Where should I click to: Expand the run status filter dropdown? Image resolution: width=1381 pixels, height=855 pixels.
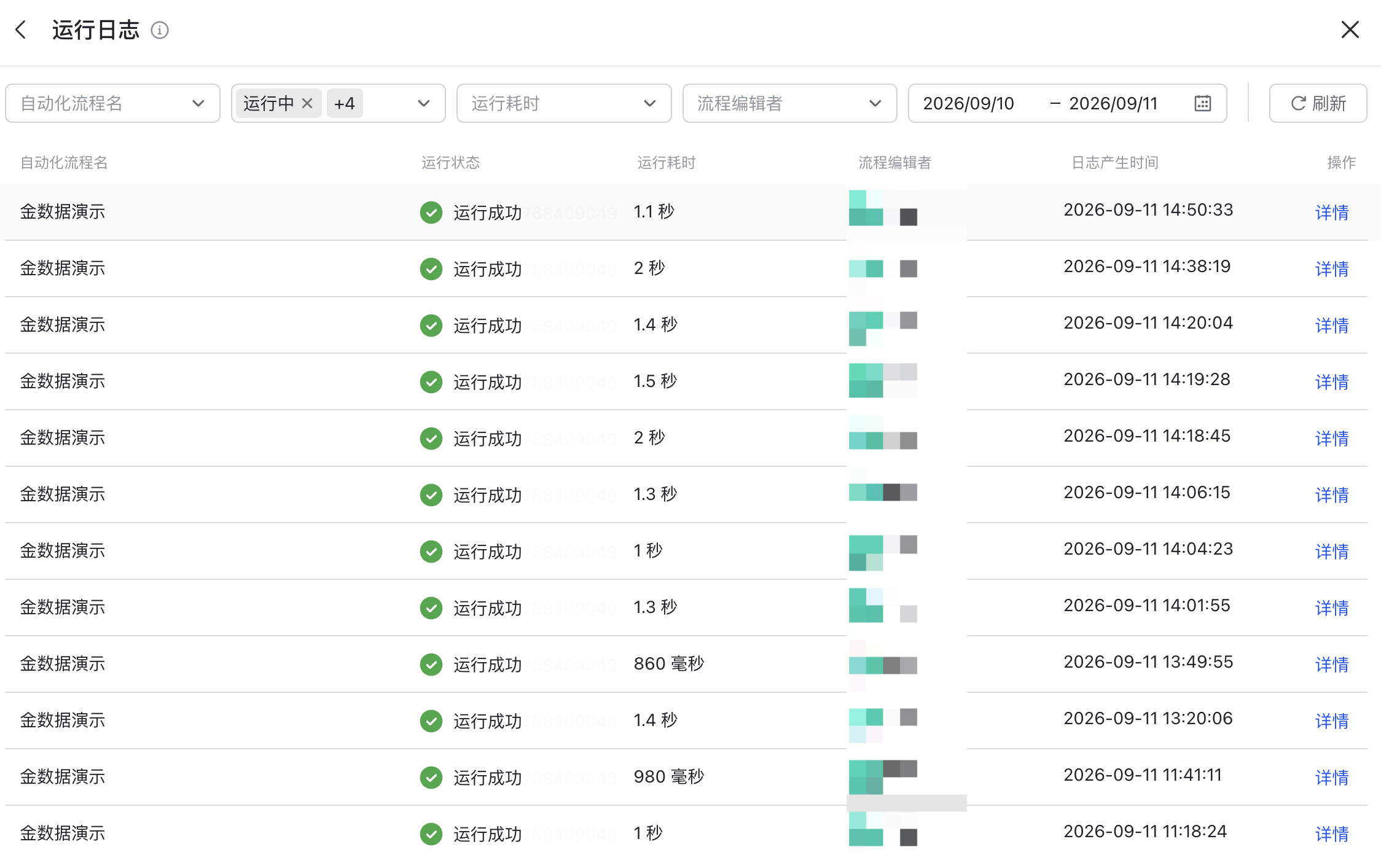pos(423,103)
